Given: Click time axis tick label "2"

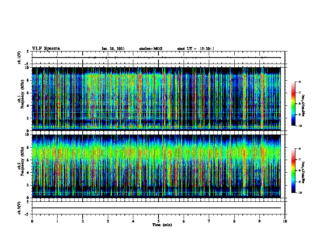Looking at the screenshot, I should click(83, 221).
